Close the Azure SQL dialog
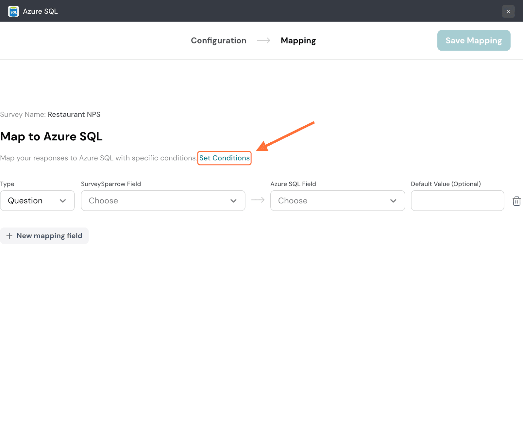 click(508, 11)
